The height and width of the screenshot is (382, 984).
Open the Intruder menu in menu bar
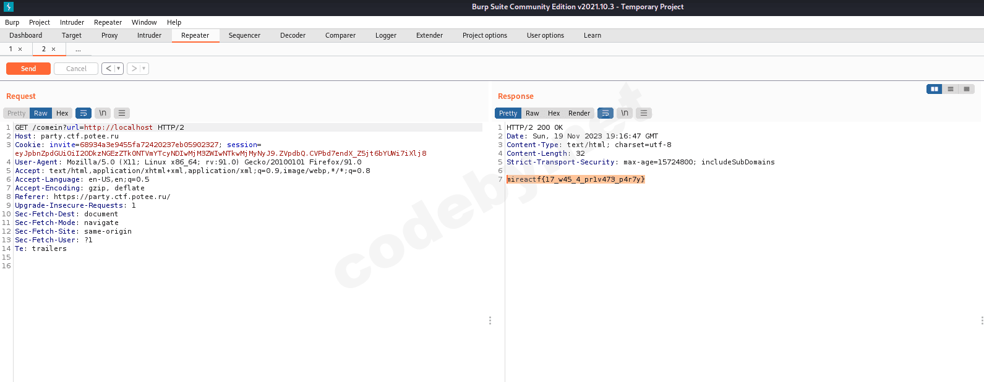point(72,22)
